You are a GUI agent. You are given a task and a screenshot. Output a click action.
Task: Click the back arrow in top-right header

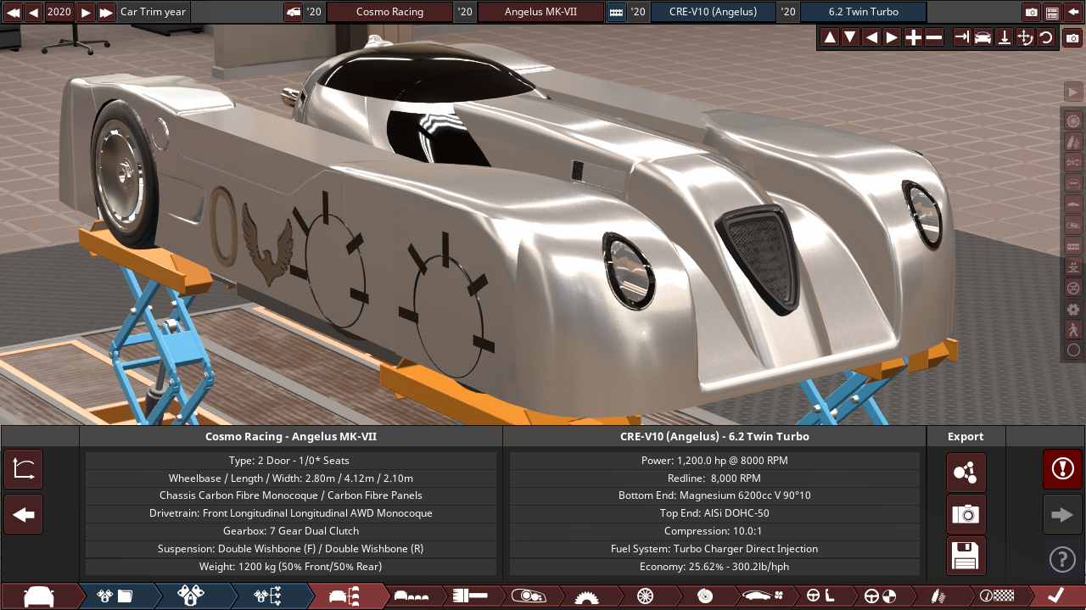click(x=1073, y=12)
